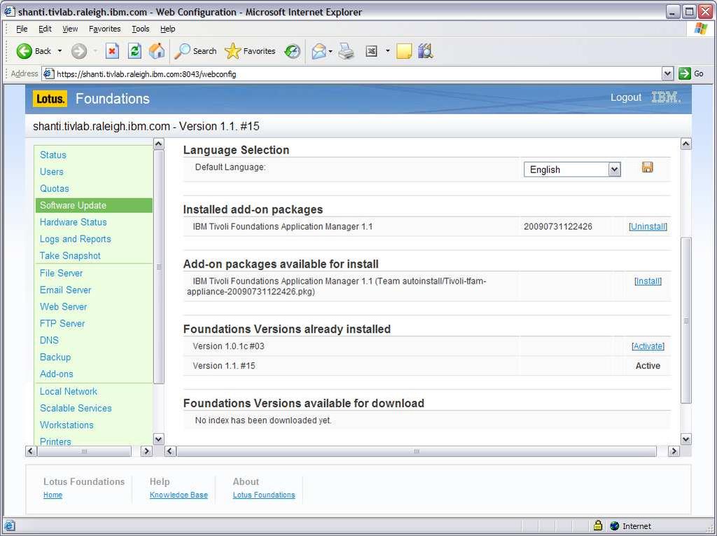
Task: Click the Lotus logo badge
Action: click(x=50, y=98)
